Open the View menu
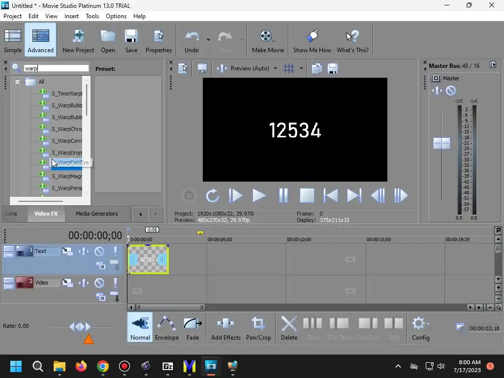Image resolution: width=504 pixels, height=378 pixels. click(x=51, y=16)
